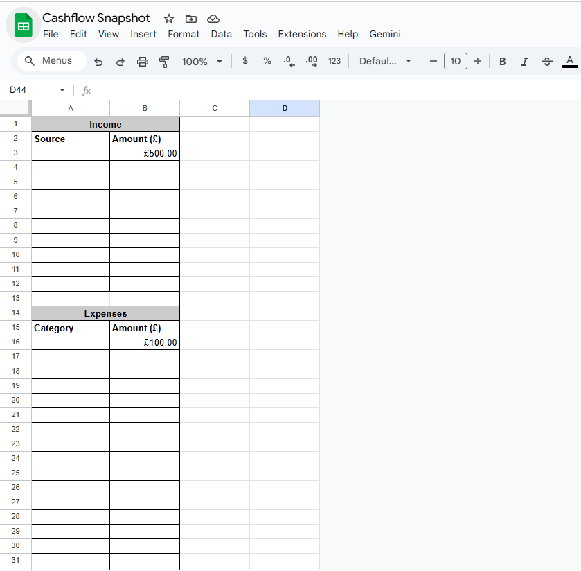
Task: Select cell B3 containing £500.00
Action: coord(145,153)
